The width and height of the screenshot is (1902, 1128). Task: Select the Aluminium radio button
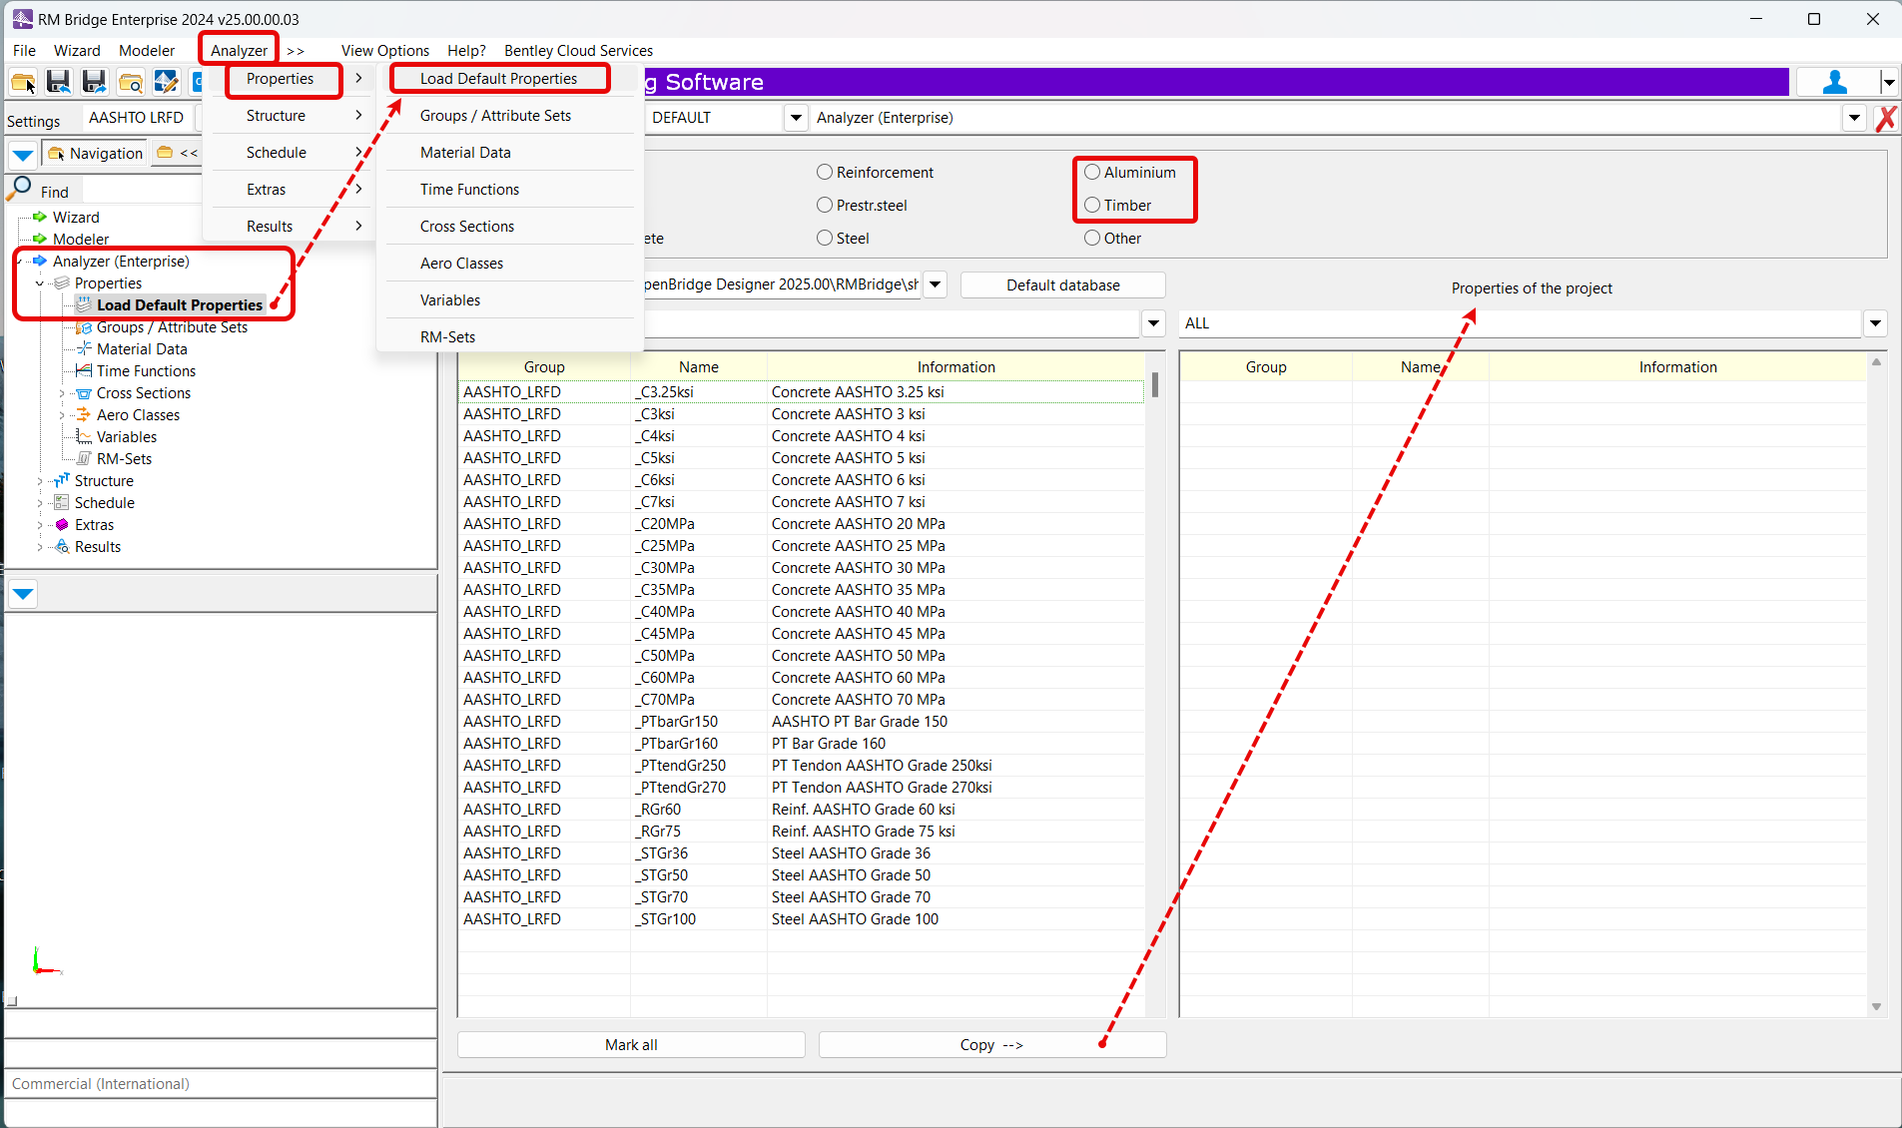tap(1092, 172)
